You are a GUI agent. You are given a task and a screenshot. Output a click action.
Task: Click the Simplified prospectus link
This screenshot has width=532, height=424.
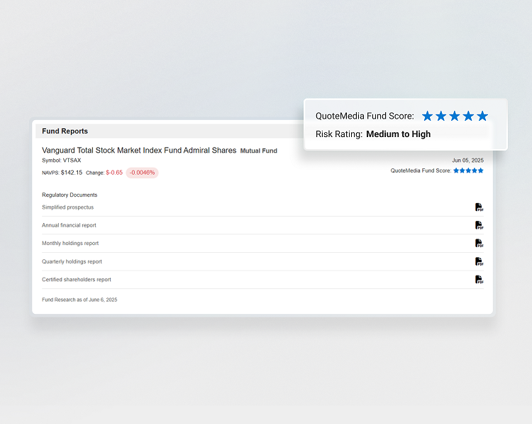(x=67, y=207)
